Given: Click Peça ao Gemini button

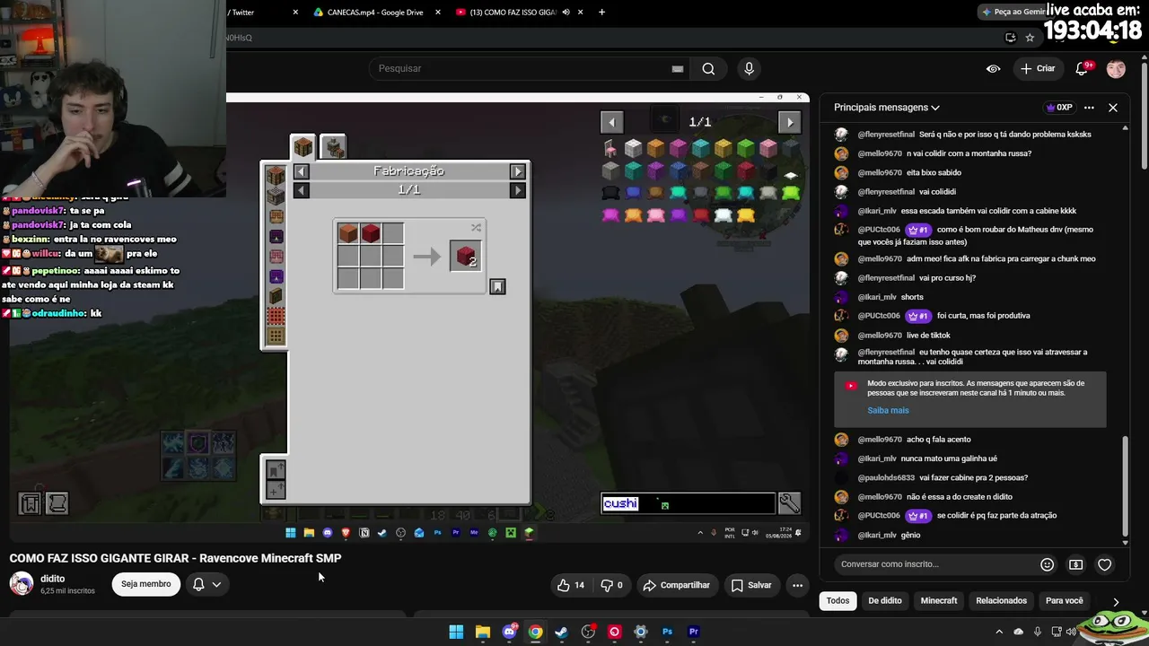Looking at the screenshot, I should pyautogui.click(x=1015, y=13).
